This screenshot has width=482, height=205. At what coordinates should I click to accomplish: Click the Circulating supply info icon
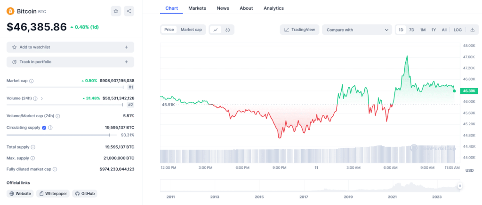[x=50, y=127]
